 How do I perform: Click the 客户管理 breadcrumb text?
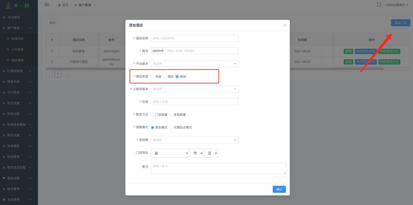[84, 5]
